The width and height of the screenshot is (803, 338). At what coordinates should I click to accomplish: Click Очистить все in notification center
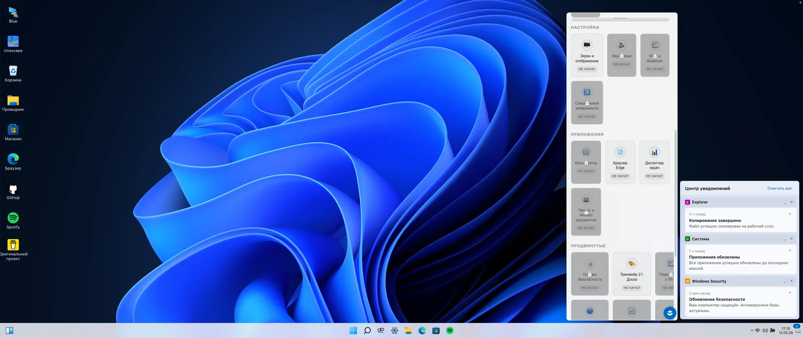[779, 189]
